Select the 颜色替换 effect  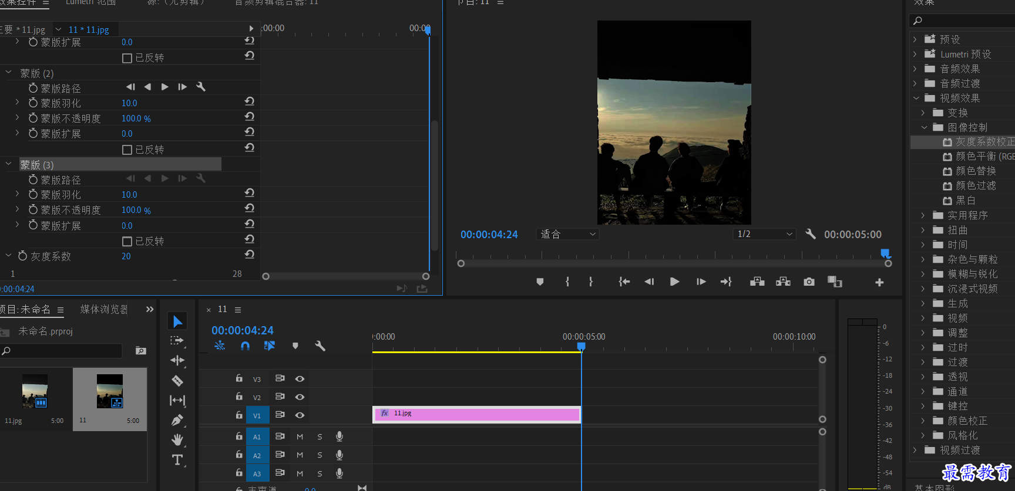pos(976,171)
